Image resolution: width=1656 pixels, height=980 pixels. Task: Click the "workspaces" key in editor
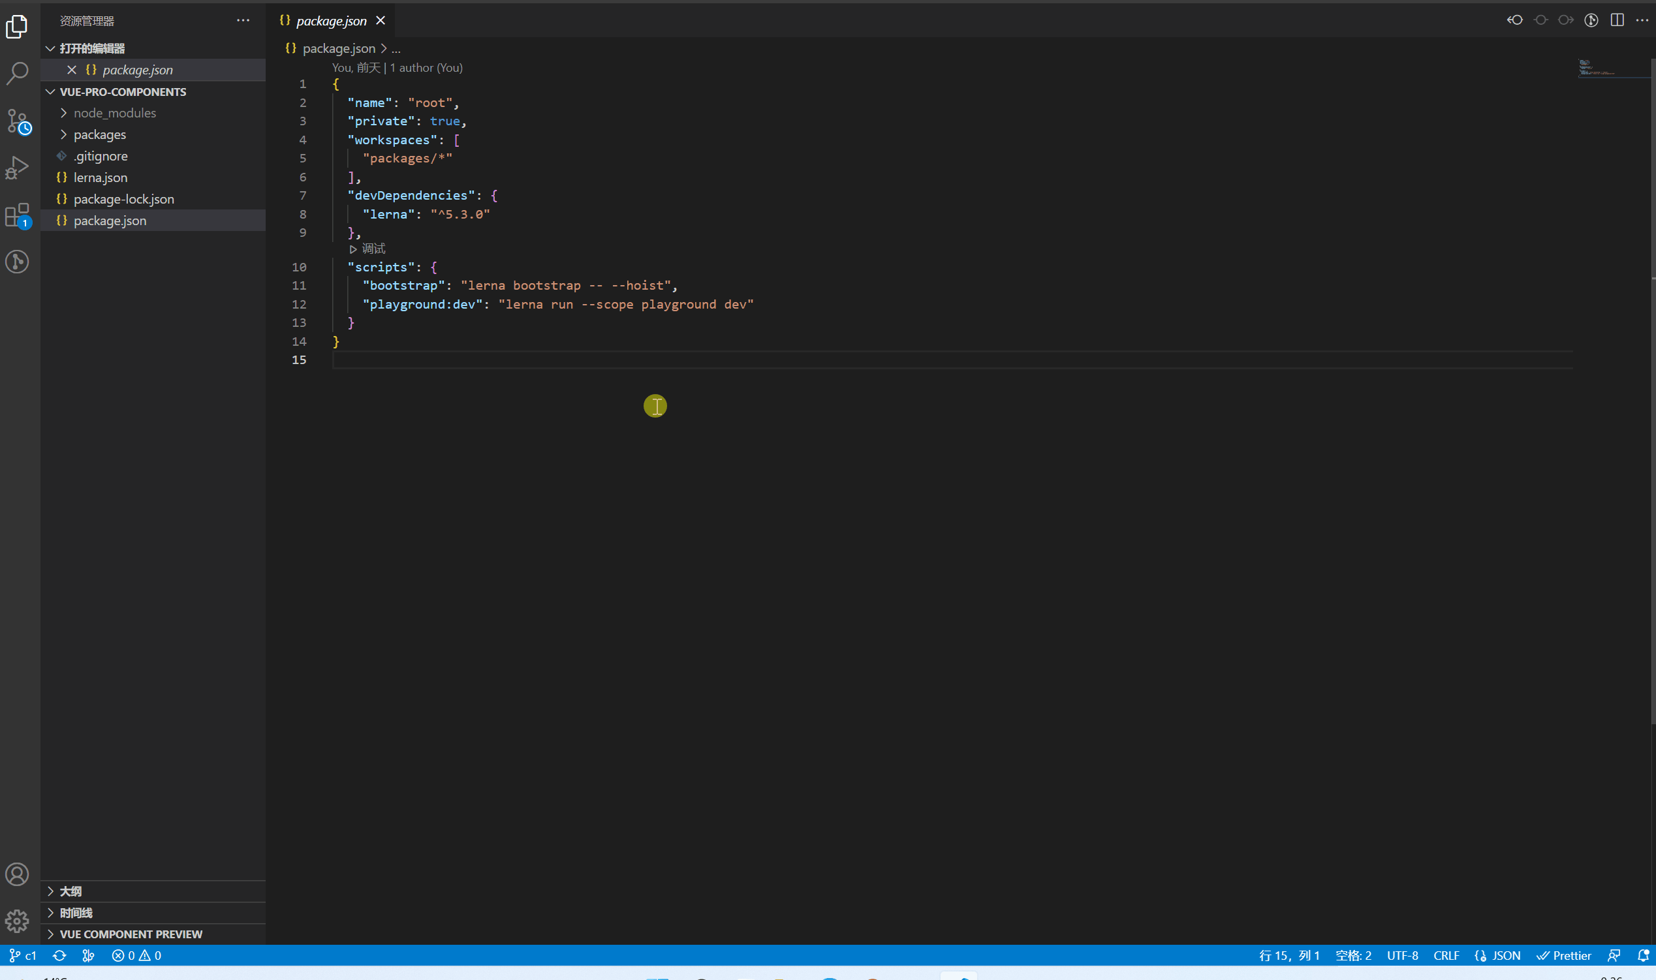pos(392,140)
